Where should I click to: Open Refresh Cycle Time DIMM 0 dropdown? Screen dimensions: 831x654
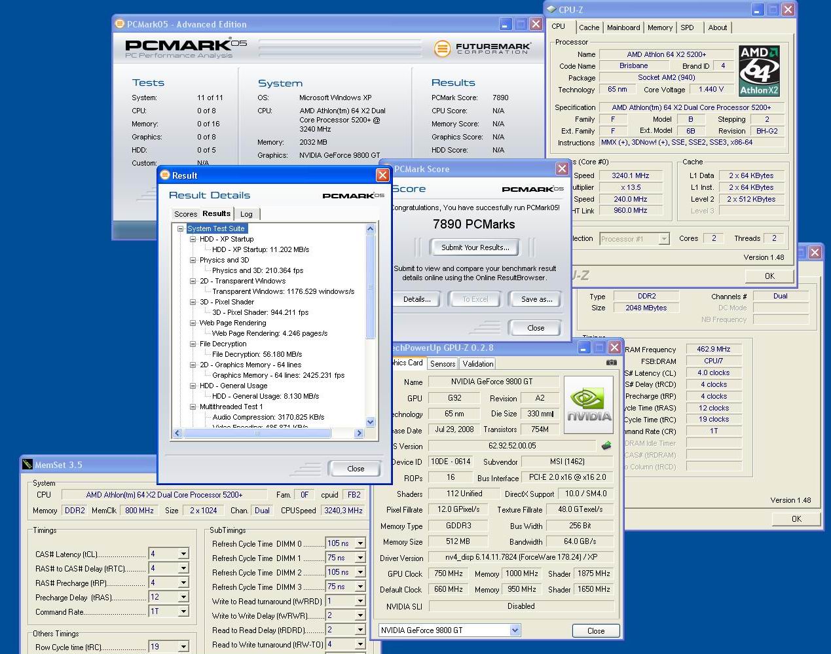coord(360,543)
